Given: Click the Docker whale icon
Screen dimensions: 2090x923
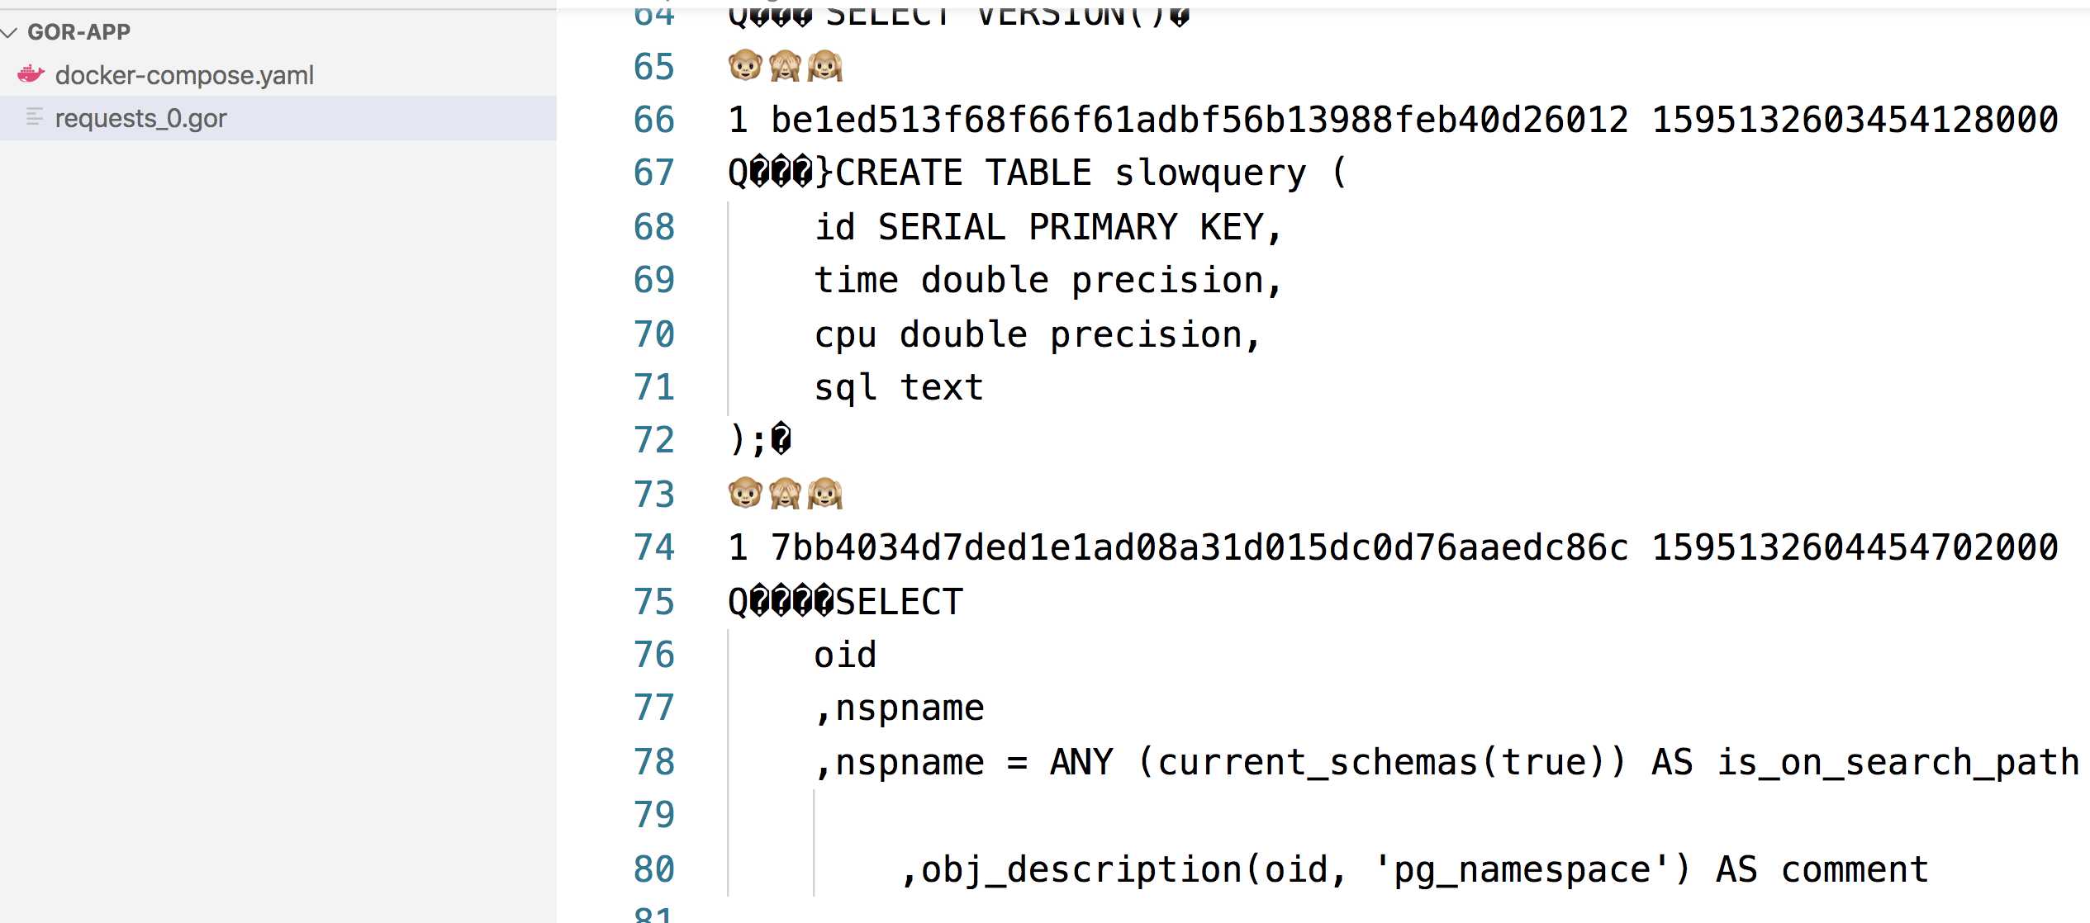Looking at the screenshot, I should [31, 74].
